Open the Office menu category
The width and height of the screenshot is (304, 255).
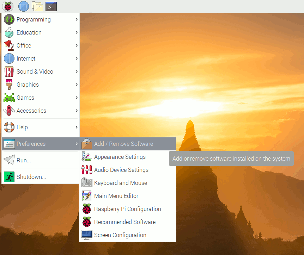point(41,45)
